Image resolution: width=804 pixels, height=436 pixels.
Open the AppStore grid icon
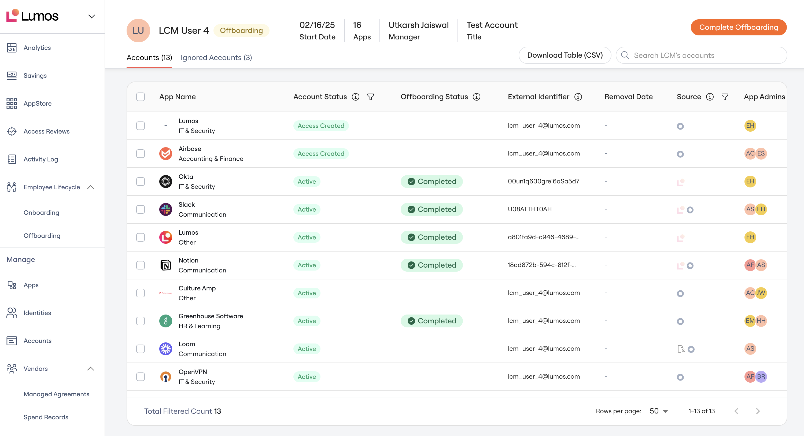coord(12,103)
